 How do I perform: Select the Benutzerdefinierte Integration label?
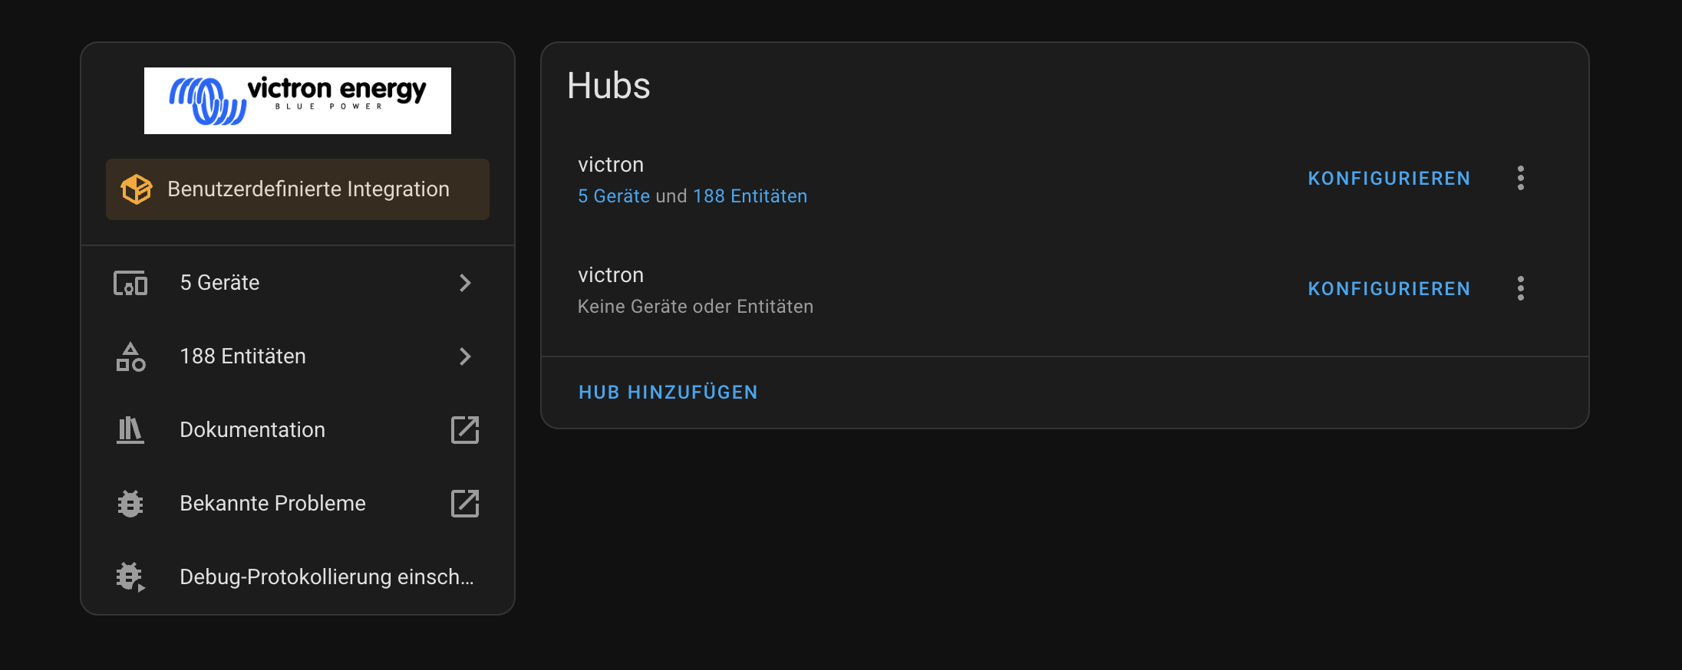(308, 189)
